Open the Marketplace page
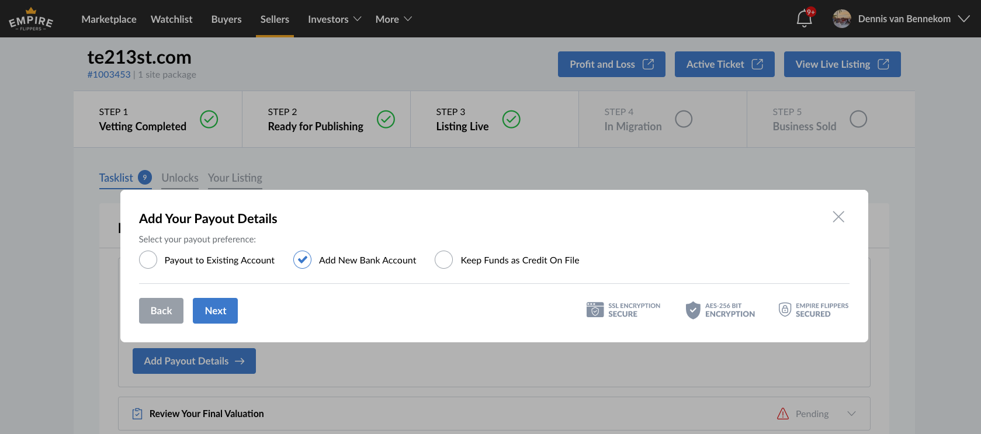 [x=109, y=19]
